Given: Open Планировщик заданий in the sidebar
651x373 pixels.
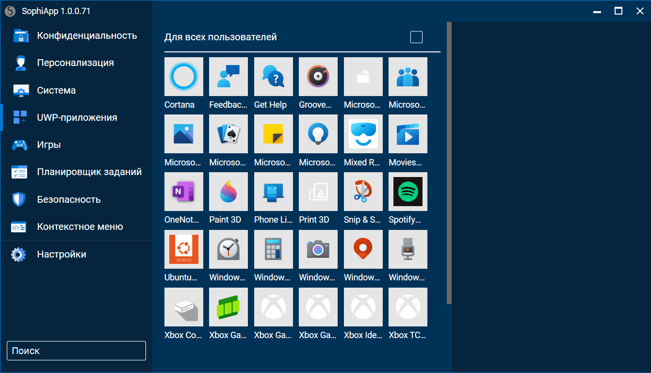Looking at the screenshot, I should pyautogui.click(x=76, y=172).
